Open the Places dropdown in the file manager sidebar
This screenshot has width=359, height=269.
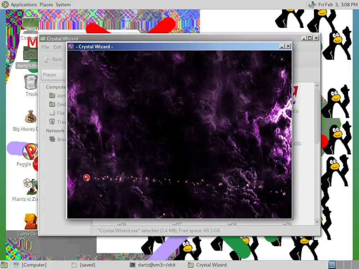pyautogui.click(x=54, y=75)
